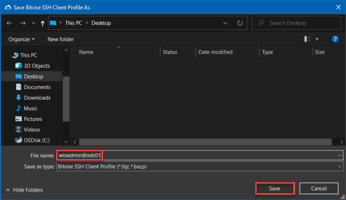Click the Pictures icon in sidebar
This screenshot has width=346, height=200.
point(19,119)
